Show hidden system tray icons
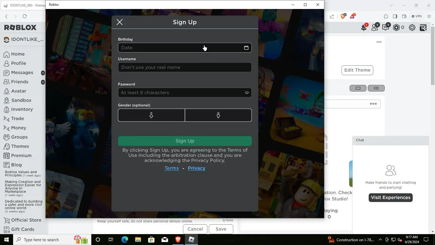The image size is (435, 245). pyautogui.click(x=380, y=240)
